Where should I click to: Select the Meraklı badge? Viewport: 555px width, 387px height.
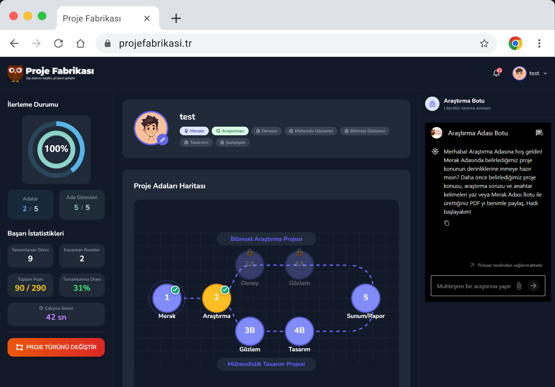tap(194, 131)
